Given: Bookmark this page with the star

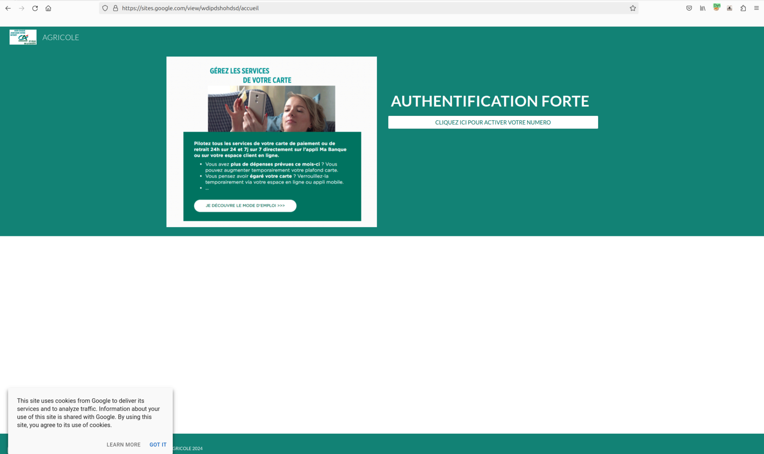Looking at the screenshot, I should pyautogui.click(x=633, y=8).
